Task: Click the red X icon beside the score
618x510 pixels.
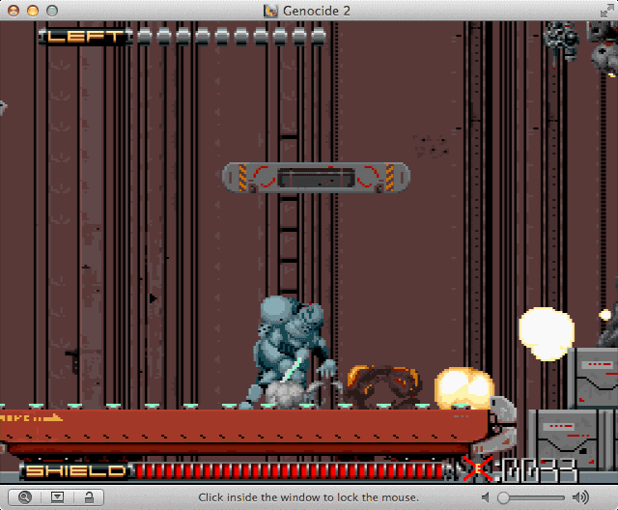Action: click(x=477, y=468)
